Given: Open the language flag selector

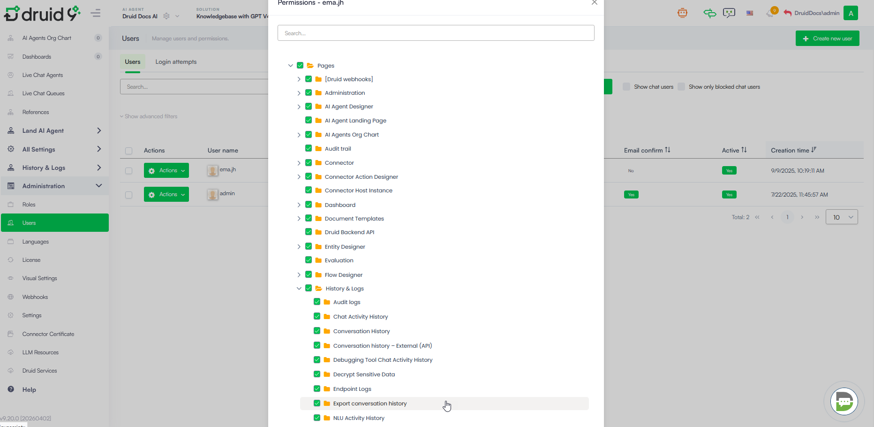Looking at the screenshot, I should tap(750, 13).
